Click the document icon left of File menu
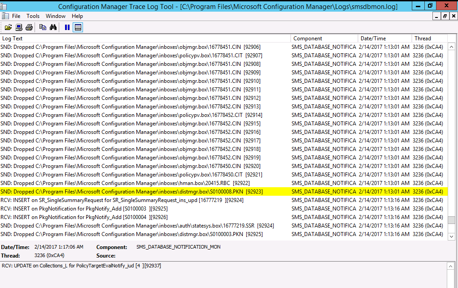The width and height of the screenshot is (458, 288). click(4, 16)
